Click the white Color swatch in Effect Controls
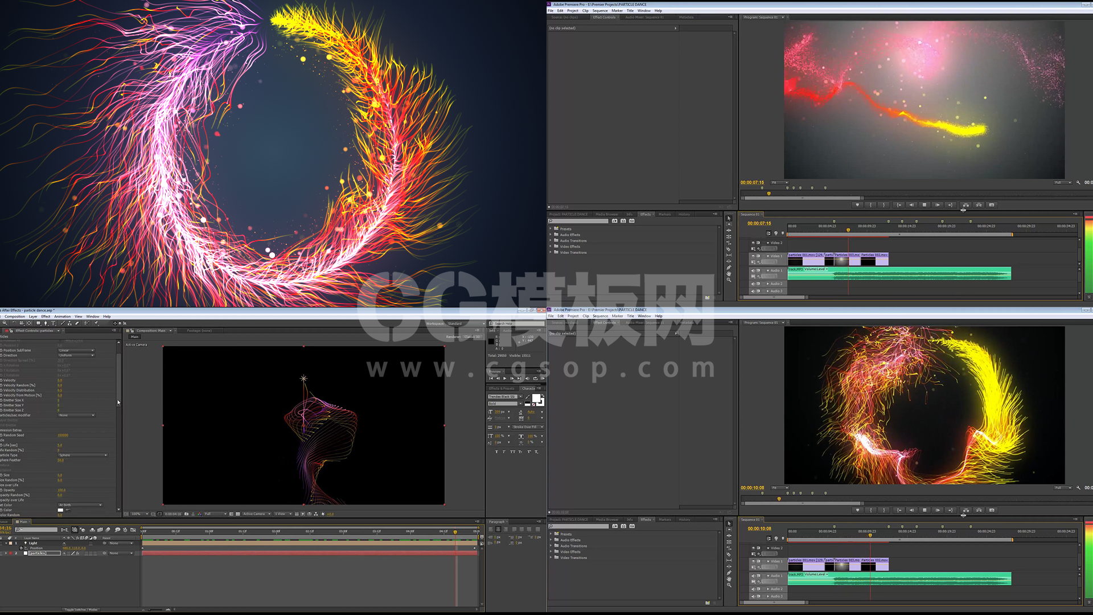The image size is (1093, 615). tap(60, 510)
